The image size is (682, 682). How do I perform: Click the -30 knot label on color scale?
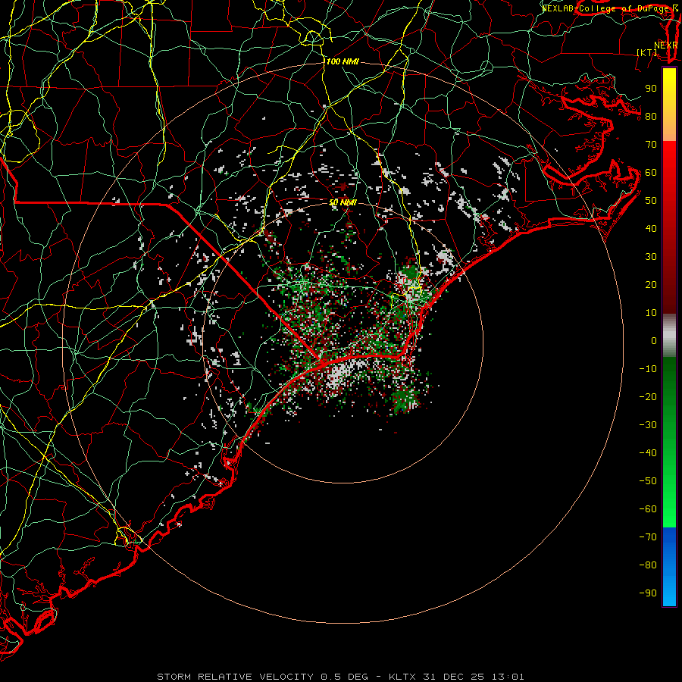click(648, 425)
